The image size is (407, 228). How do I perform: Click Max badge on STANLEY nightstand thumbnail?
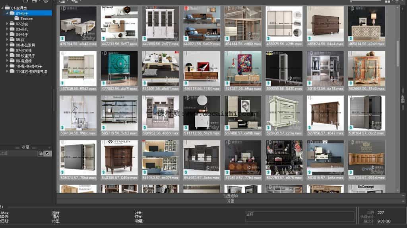coord(103,172)
